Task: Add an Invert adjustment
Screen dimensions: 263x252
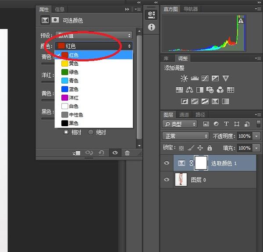Action: point(185,101)
